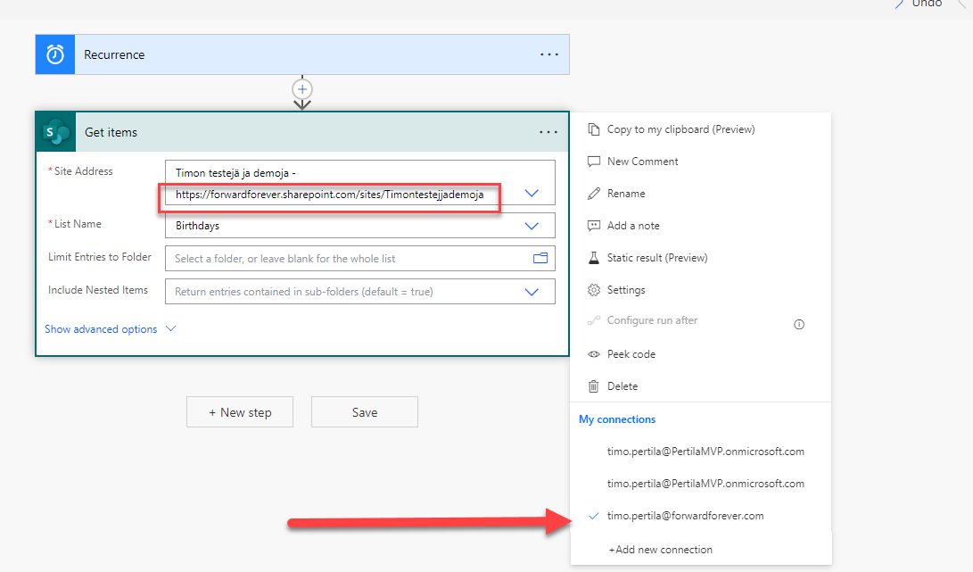The width and height of the screenshot is (973, 572).
Task: Expand the Site Address dropdown
Action: click(x=532, y=194)
